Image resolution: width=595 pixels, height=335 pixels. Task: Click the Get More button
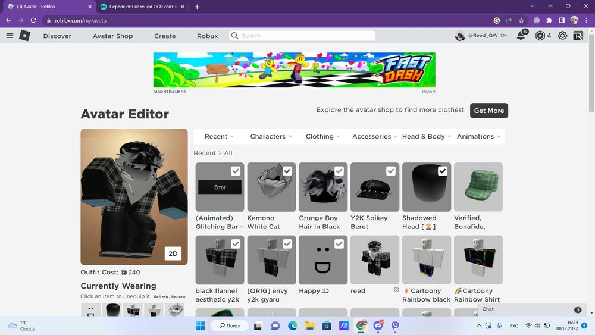[488, 111]
